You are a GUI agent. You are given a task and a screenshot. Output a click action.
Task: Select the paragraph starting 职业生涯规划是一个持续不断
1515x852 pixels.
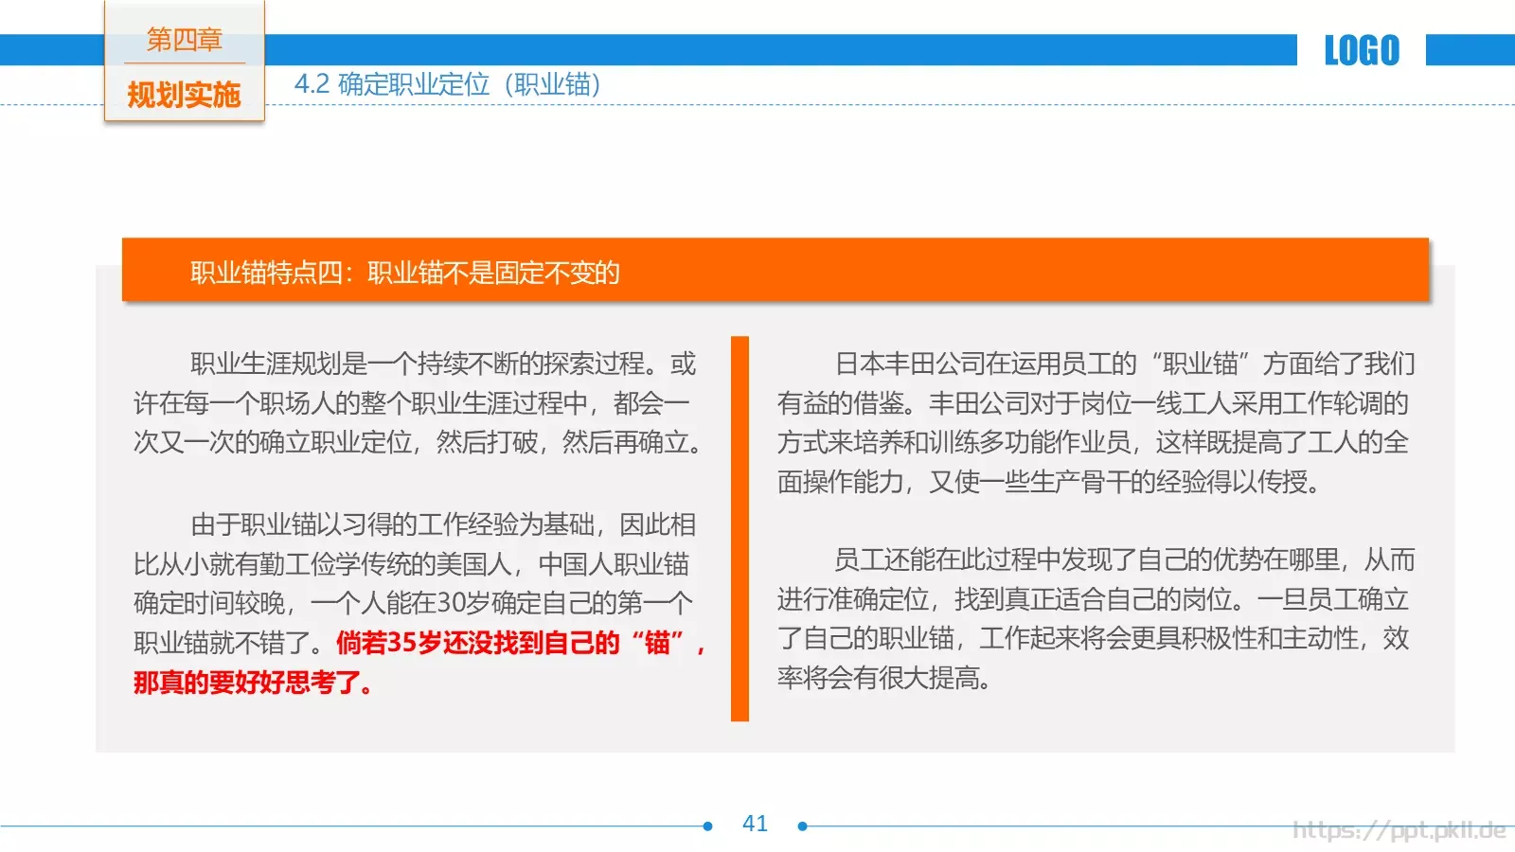click(x=417, y=403)
